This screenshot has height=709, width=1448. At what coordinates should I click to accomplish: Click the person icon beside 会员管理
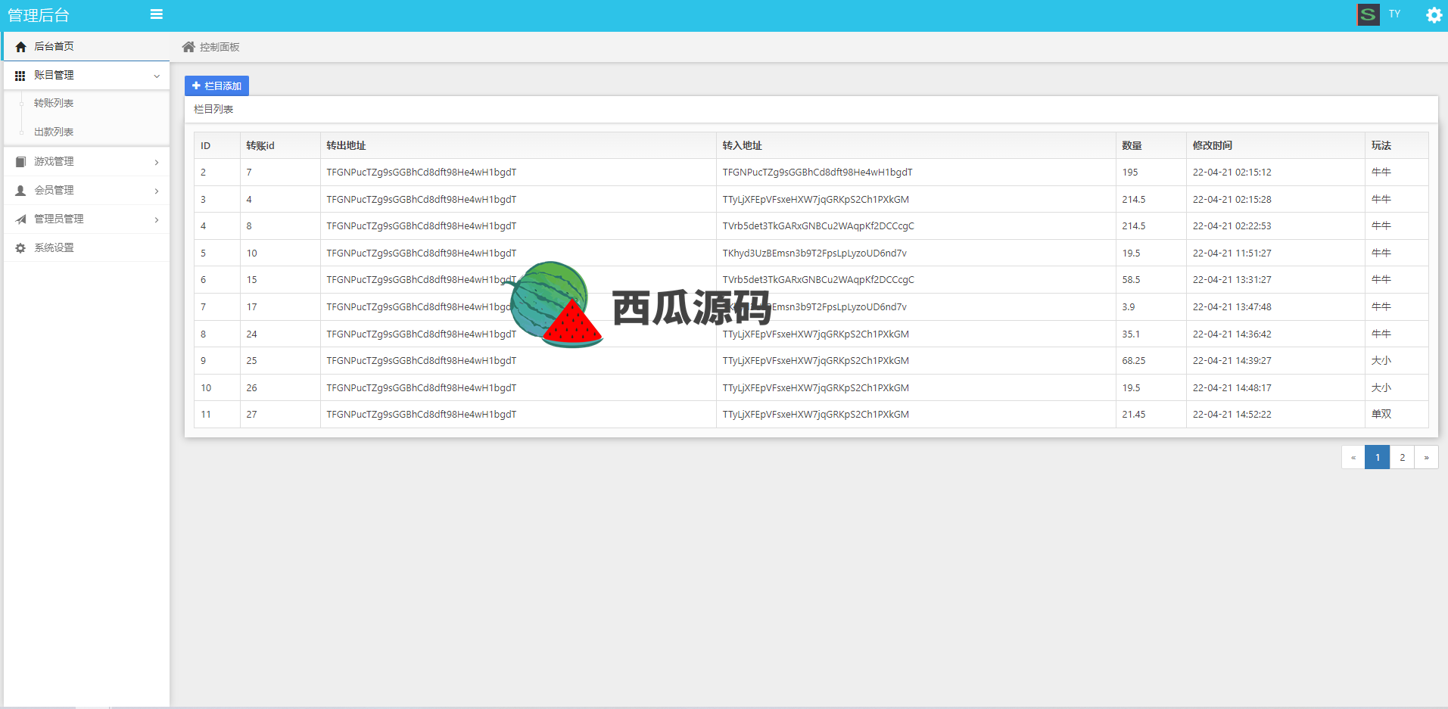point(20,191)
